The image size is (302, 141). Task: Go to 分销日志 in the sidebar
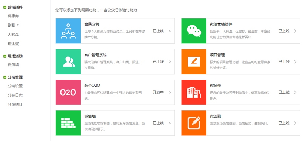(15, 95)
